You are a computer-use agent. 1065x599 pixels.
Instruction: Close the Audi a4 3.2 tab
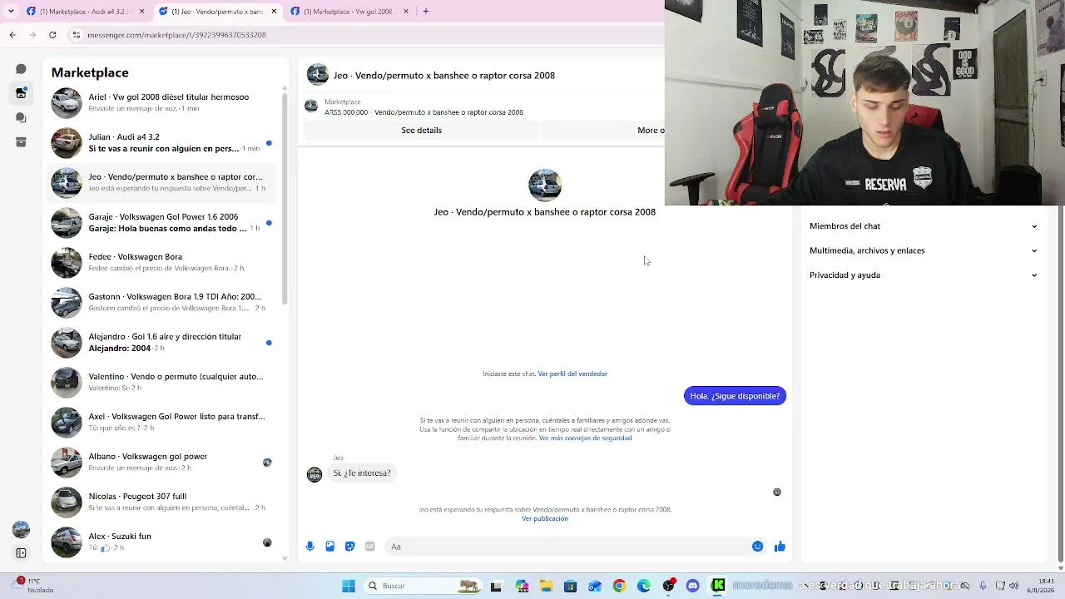141,12
